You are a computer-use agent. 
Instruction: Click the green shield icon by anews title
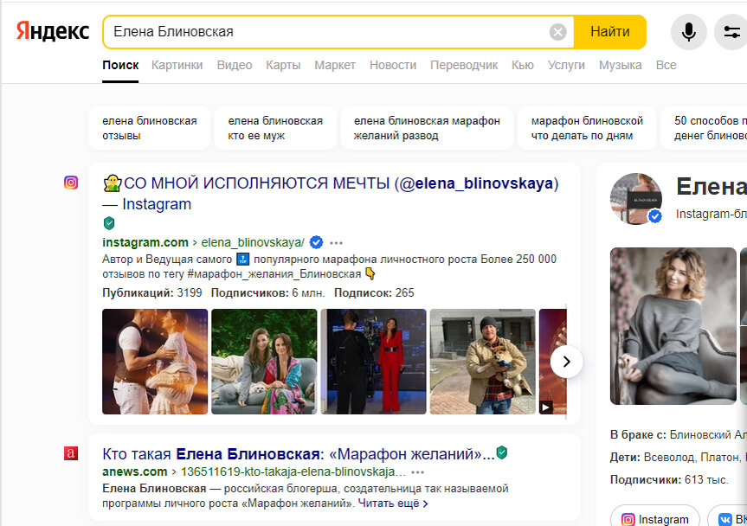[x=502, y=452]
